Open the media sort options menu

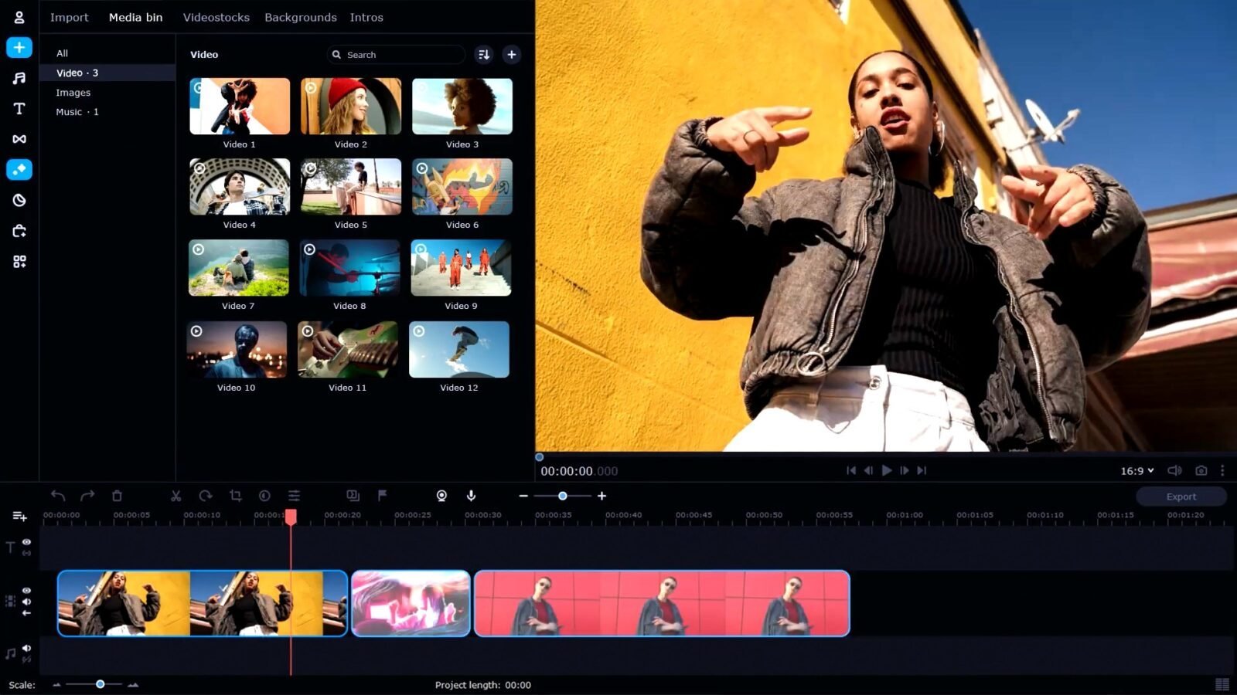point(484,55)
